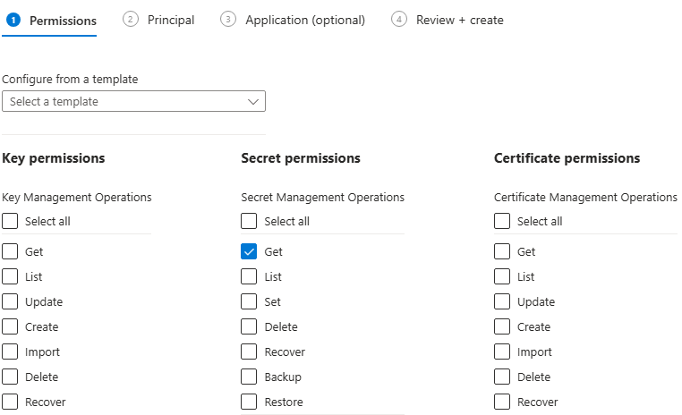The height and width of the screenshot is (415, 682).
Task: Expand the Select a template dropdown
Action: [x=133, y=102]
